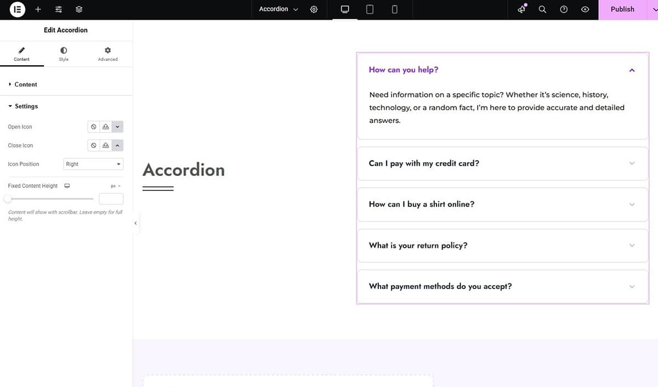Set Close Icon to none
The height and width of the screenshot is (387, 658).
point(94,145)
